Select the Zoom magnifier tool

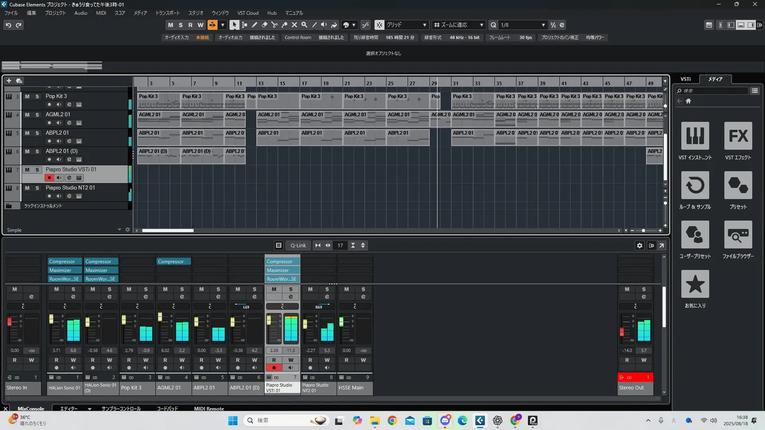coord(304,25)
